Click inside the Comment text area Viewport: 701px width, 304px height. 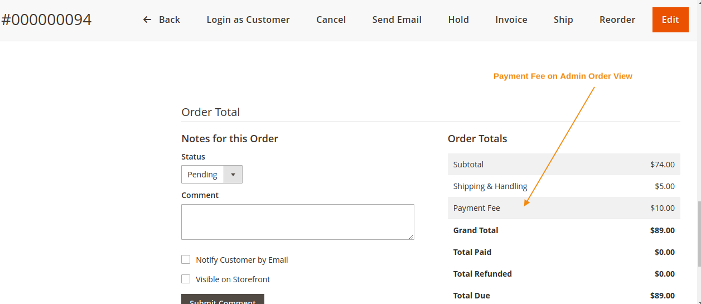pyautogui.click(x=297, y=222)
